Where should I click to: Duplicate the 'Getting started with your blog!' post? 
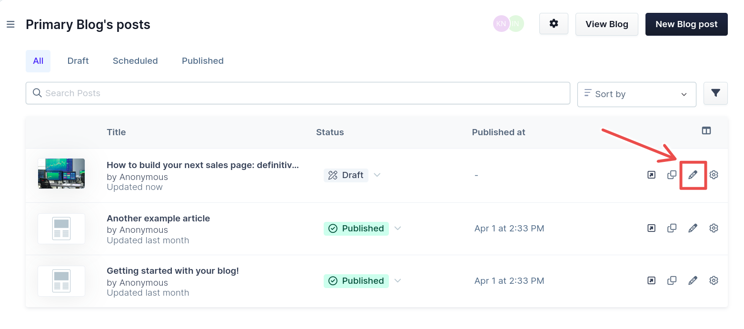(672, 280)
